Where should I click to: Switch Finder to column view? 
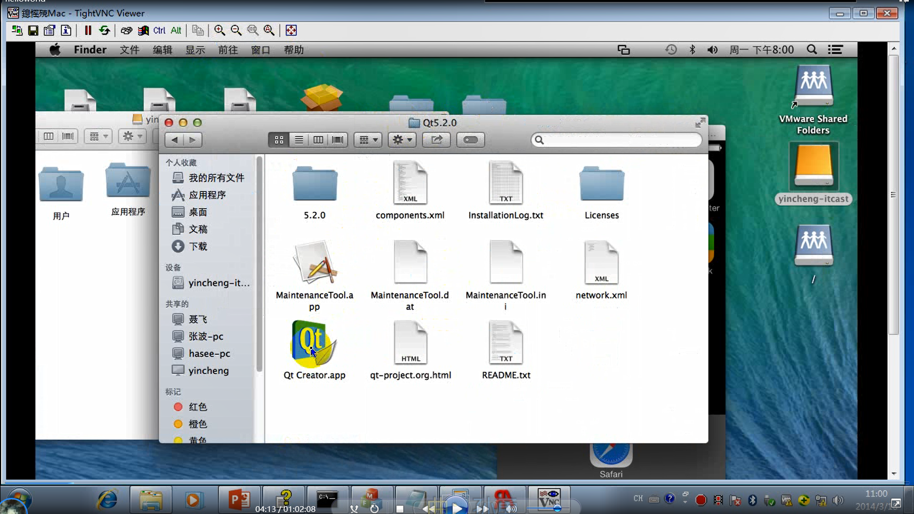click(318, 140)
